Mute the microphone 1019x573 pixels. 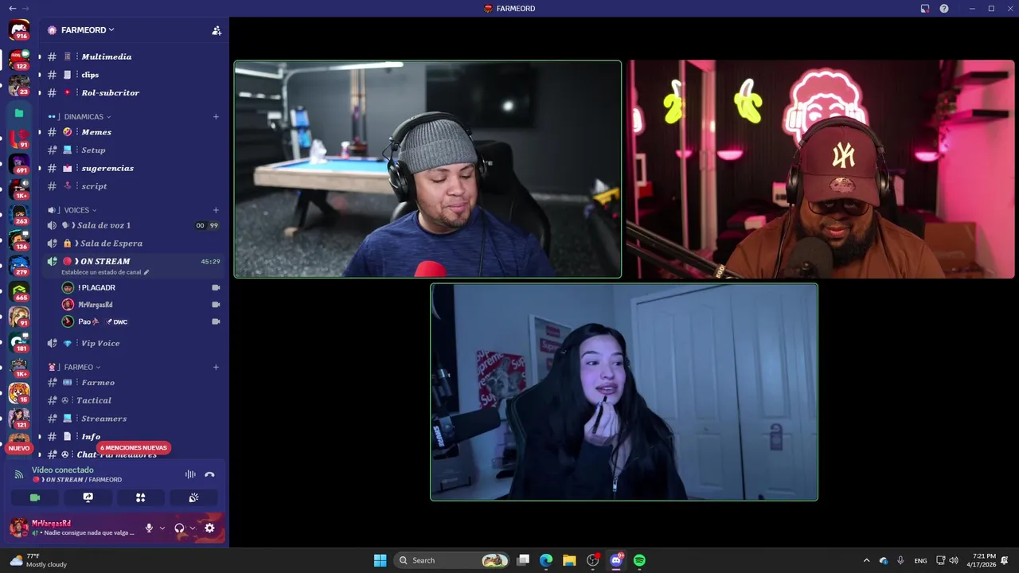point(149,528)
